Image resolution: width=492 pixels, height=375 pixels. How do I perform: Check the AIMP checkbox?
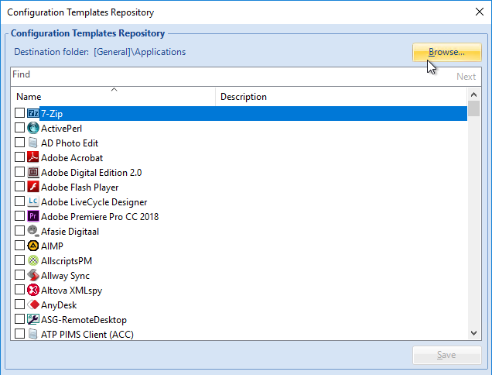[x=19, y=245]
